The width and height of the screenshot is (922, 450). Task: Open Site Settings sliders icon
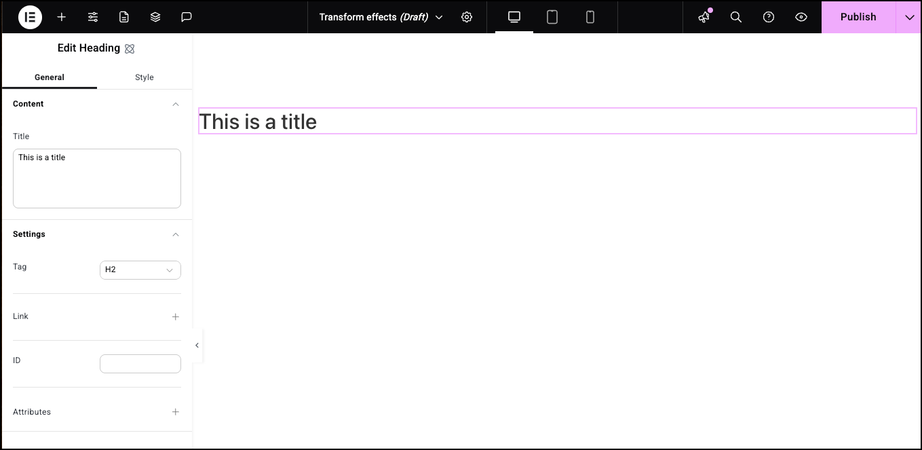click(x=93, y=17)
